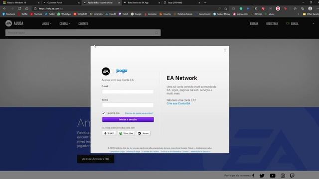Open Política de Privacidade e Cookies link
The height and width of the screenshot is (179, 319).
click(175, 151)
